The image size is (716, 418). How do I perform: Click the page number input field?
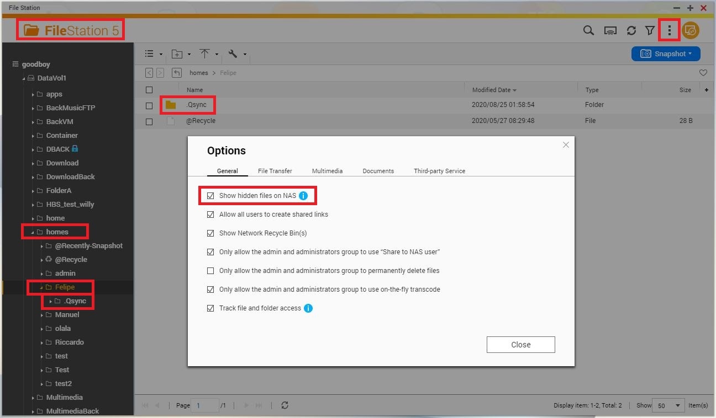click(x=204, y=405)
